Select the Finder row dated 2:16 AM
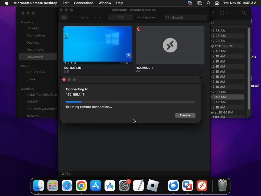The image size is (261, 196). coord(227,107)
